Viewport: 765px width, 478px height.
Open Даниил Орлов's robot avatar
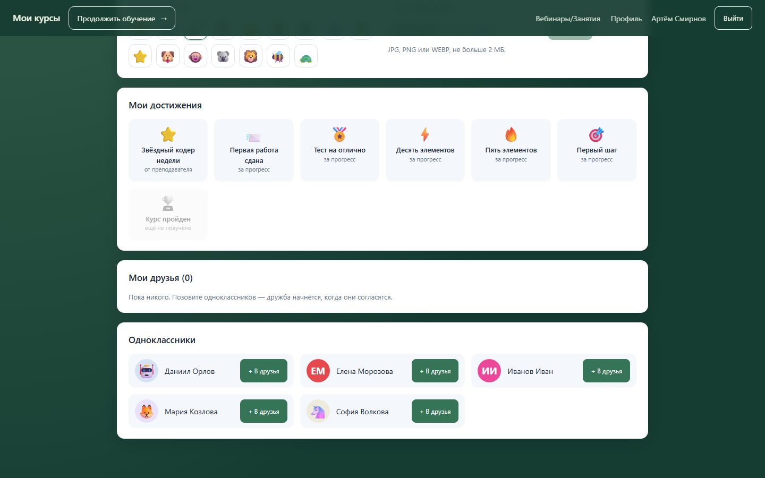pyautogui.click(x=147, y=371)
